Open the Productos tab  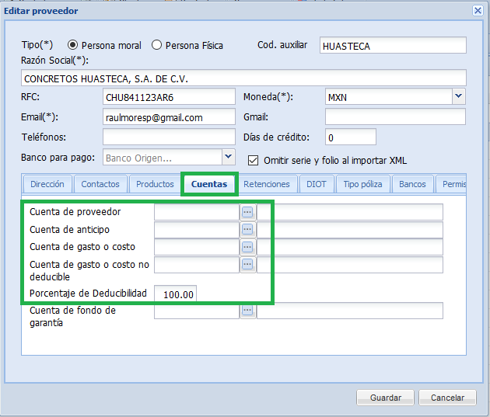point(155,184)
